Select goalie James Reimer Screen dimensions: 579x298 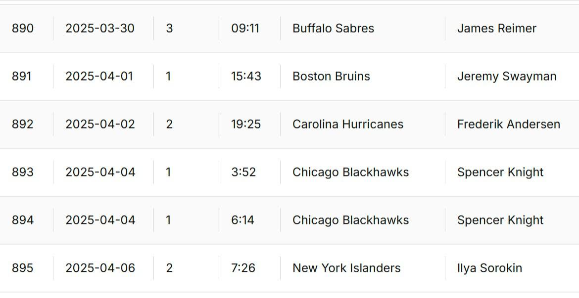coord(496,28)
